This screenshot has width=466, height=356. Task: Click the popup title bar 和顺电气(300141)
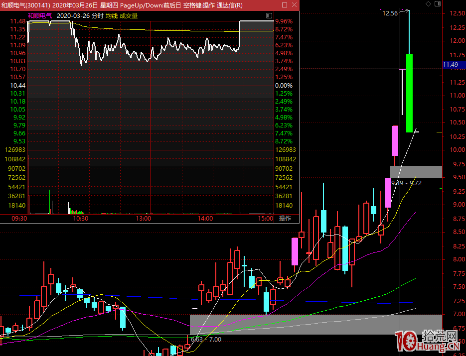coord(25,5)
